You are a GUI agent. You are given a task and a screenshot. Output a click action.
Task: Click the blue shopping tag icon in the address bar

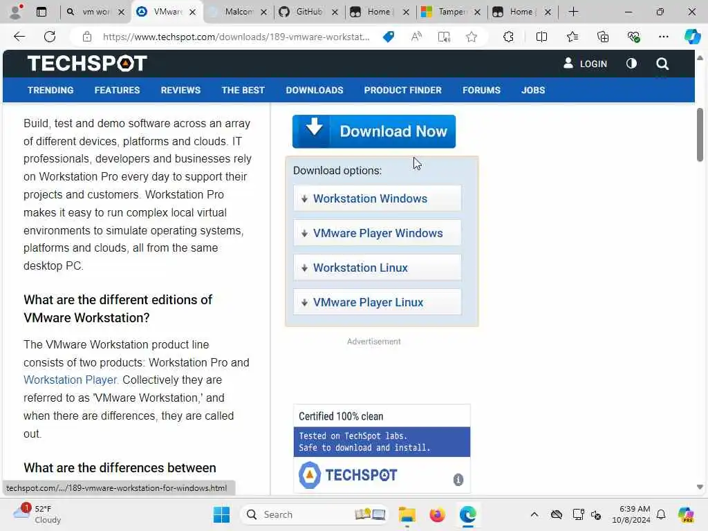coord(389,37)
